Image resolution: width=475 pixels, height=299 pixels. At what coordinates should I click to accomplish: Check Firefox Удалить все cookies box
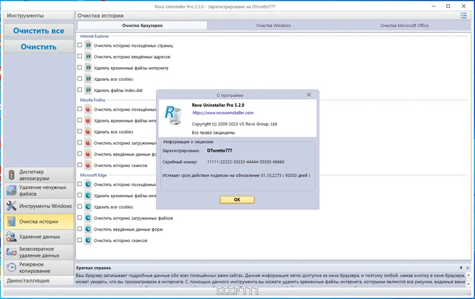tap(80, 131)
